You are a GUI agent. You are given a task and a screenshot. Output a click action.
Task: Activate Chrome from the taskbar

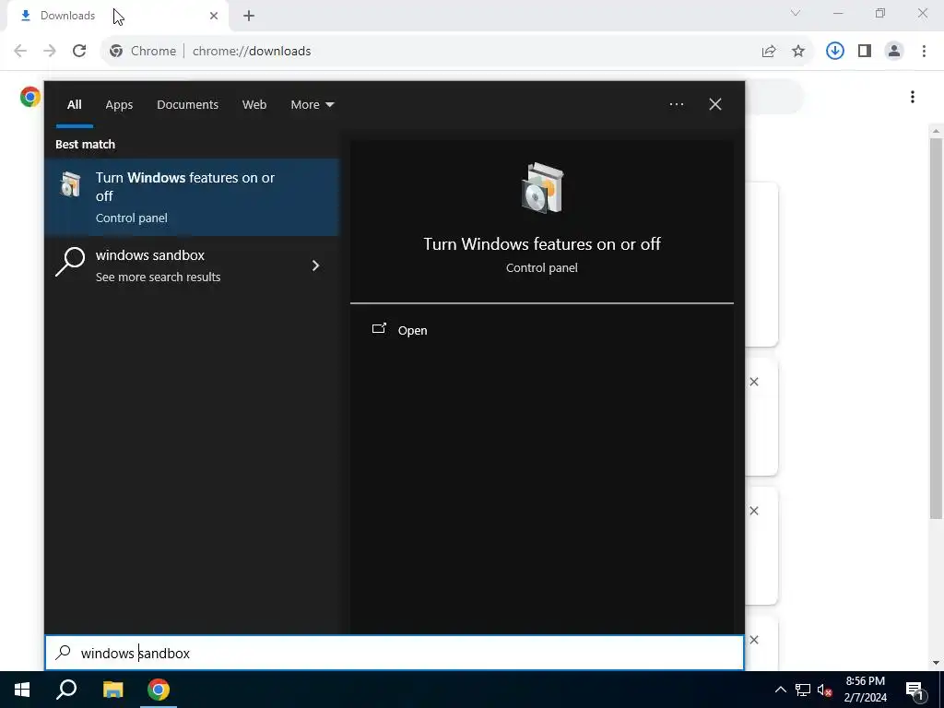pyautogui.click(x=159, y=690)
